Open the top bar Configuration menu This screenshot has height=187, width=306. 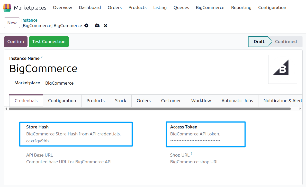pyautogui.click(x=272, y=7)
